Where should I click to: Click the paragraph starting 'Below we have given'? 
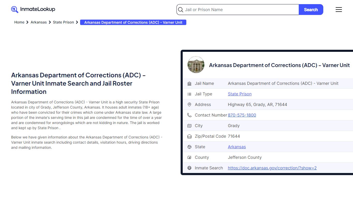click(x=87, y=142)
